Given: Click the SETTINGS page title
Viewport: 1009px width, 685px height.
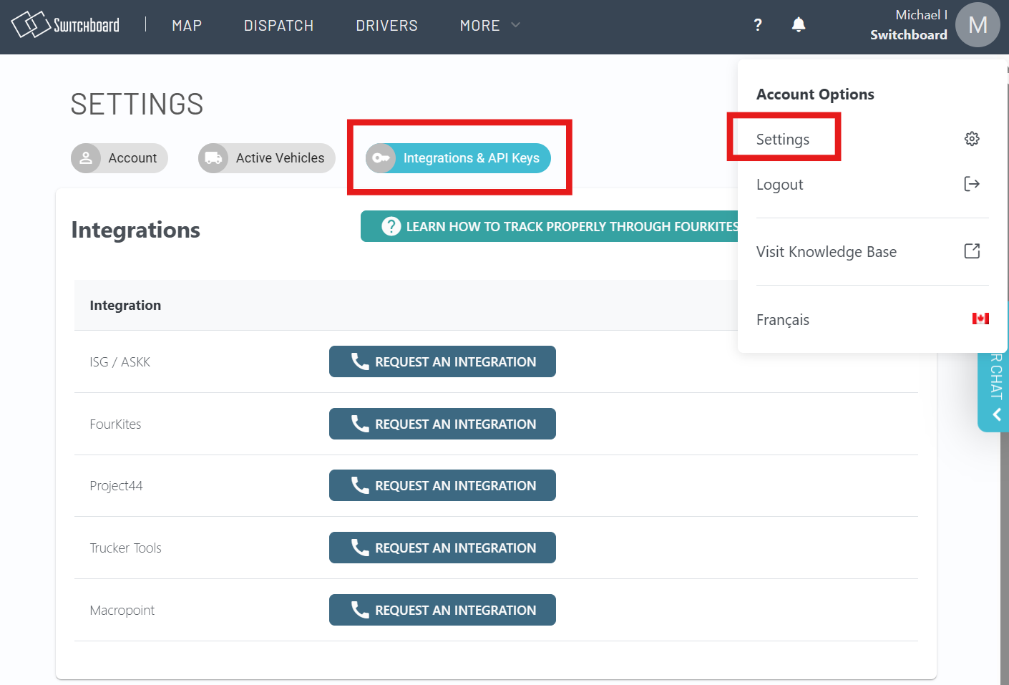Looking at the screenshot, I should [x=137, y=105].
